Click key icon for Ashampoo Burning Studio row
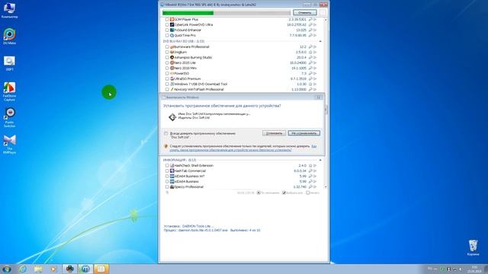Image resolution: width=488 pixels, height=274 pixels. 310,58
